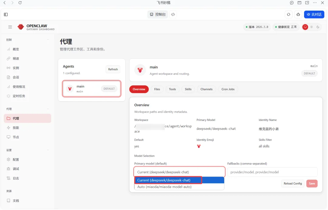The image size is (328, 210).
Task: Open 频道 in the sidebar
Action: point(27,59)
